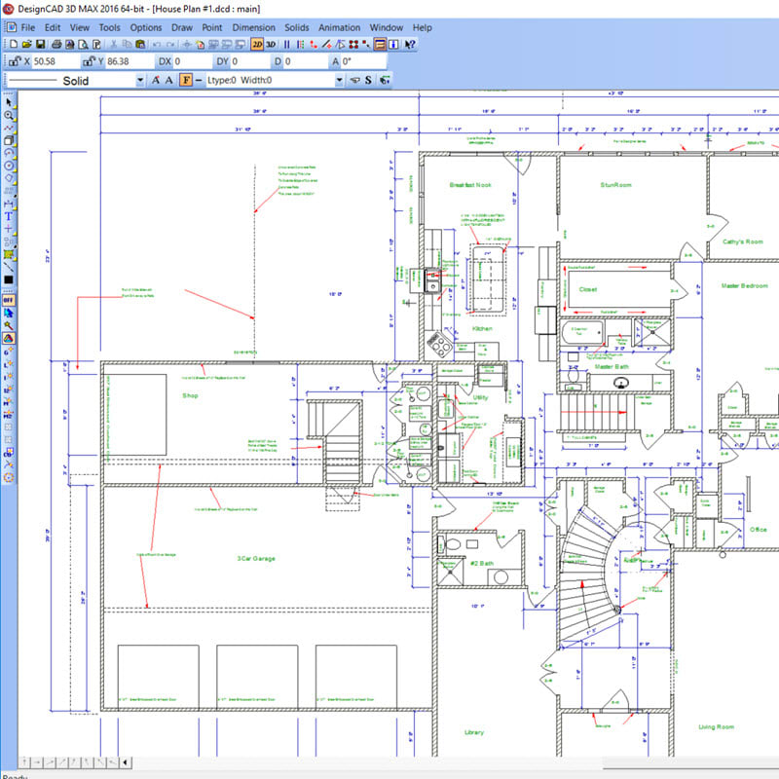This screenshot has height=779, width=779.
Task: Click the A angle field showing 0°
Action: (x=362, y=61)
